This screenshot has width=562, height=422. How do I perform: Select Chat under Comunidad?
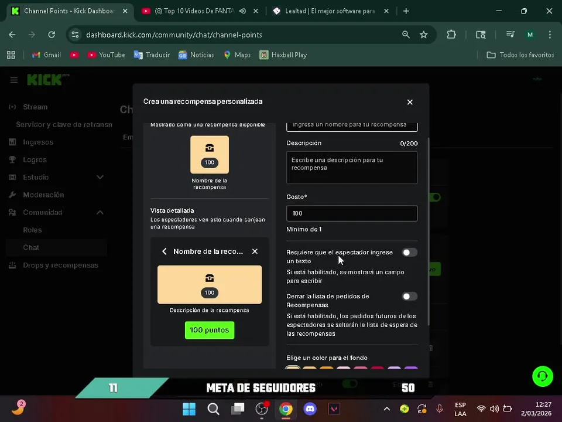[56, 247]
